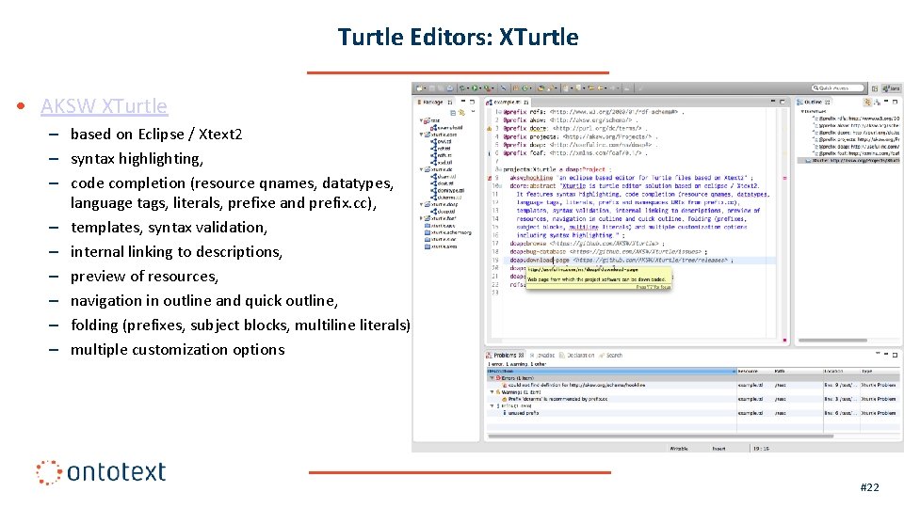
Task: Open the Package Explorer view menu chevron
Action: tap(473, 112)
